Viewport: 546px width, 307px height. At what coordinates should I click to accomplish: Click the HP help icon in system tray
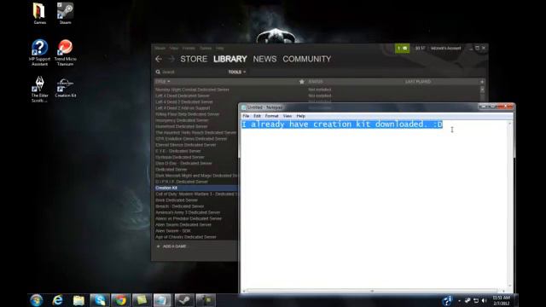click(x=447, y=300)
